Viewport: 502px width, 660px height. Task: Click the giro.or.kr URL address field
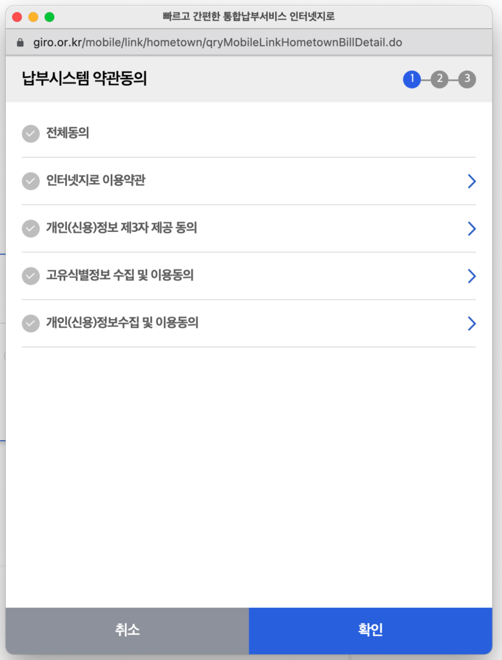[218, 43]
